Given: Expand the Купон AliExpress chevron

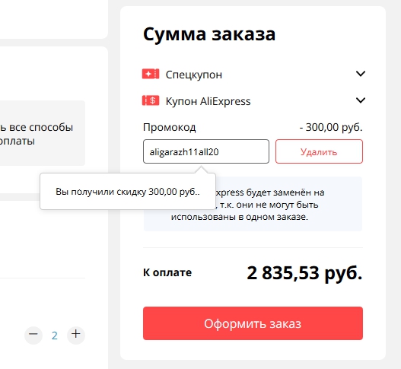Looking at the screenshot, I should (x=361, y=100).
